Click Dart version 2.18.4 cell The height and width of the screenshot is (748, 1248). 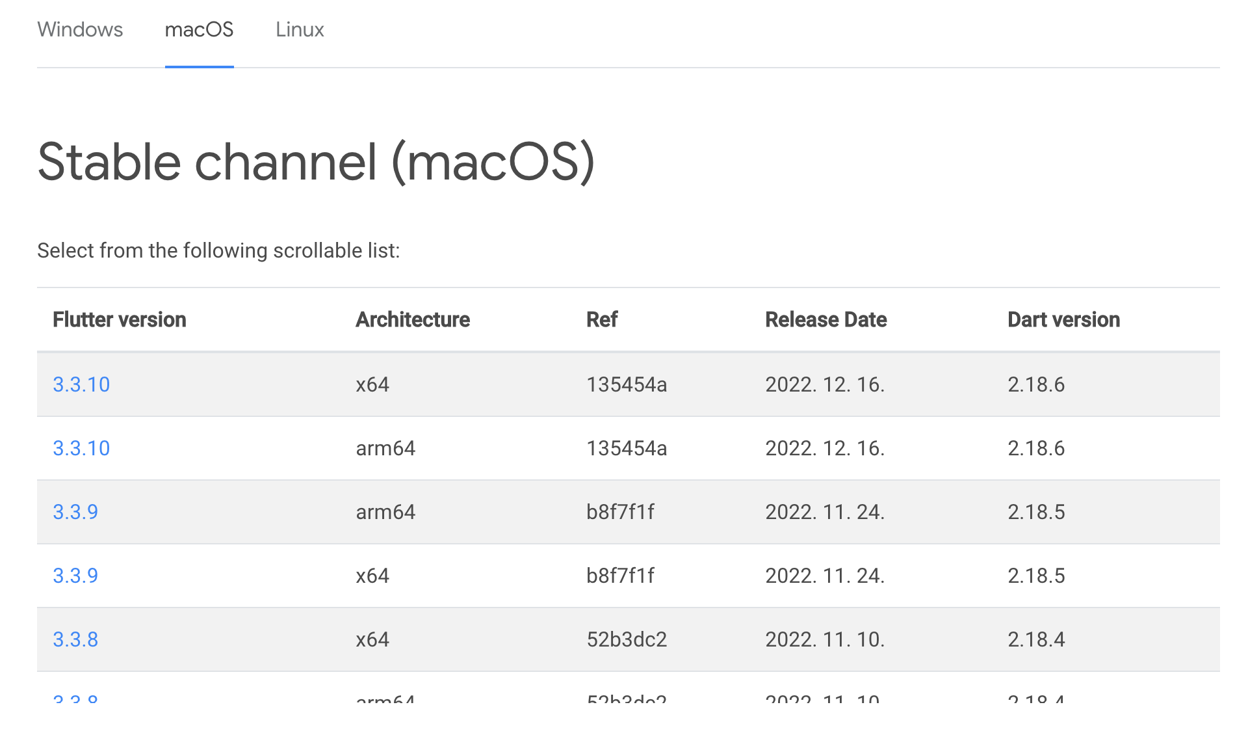coord(1036,639)
